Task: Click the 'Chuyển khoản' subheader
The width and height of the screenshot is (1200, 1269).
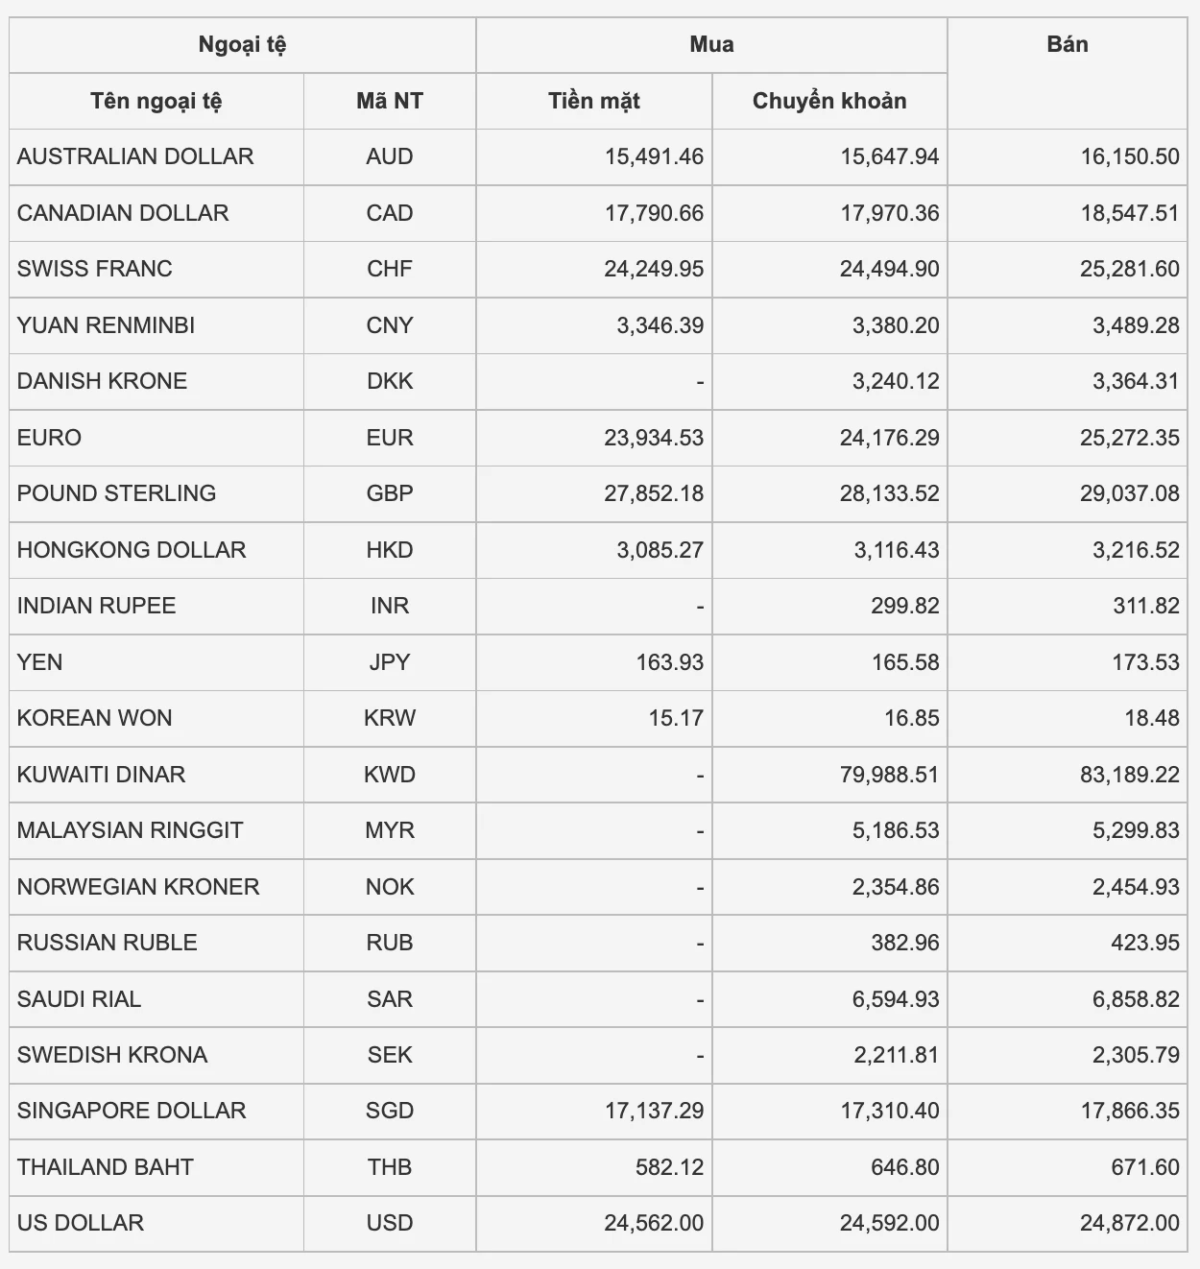Action: (x=829, y=101)
